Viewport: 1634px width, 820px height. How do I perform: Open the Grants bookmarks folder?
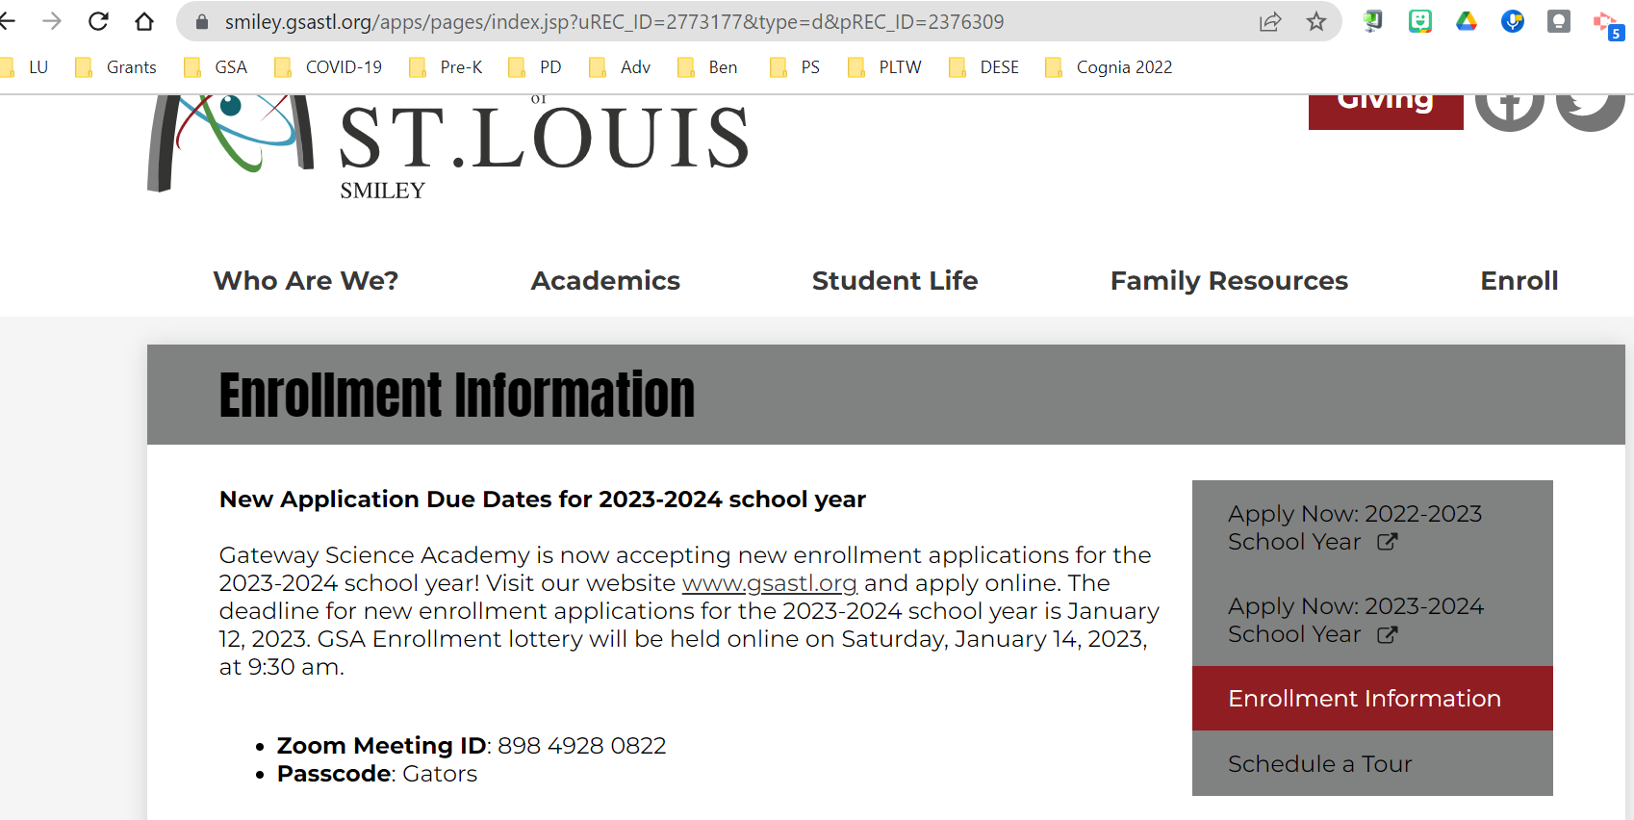[115, 67]
